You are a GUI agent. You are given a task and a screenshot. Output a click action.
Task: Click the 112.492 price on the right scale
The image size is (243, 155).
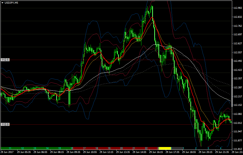tap(238, 61)
